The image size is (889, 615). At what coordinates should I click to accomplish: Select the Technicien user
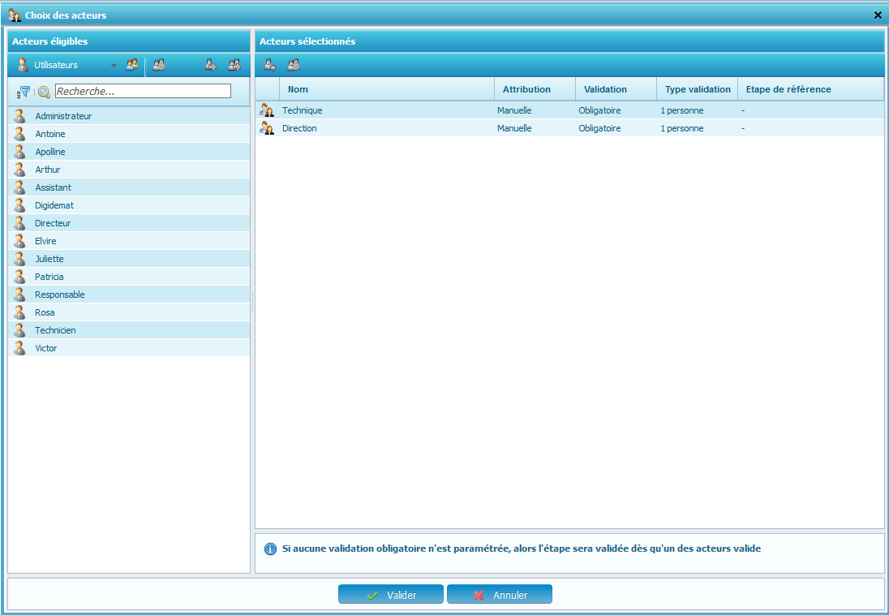pyautogui.click(x=55, y=330)
